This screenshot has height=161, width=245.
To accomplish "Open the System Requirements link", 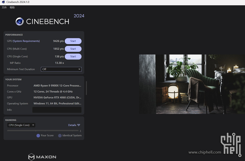I will 26,41.
